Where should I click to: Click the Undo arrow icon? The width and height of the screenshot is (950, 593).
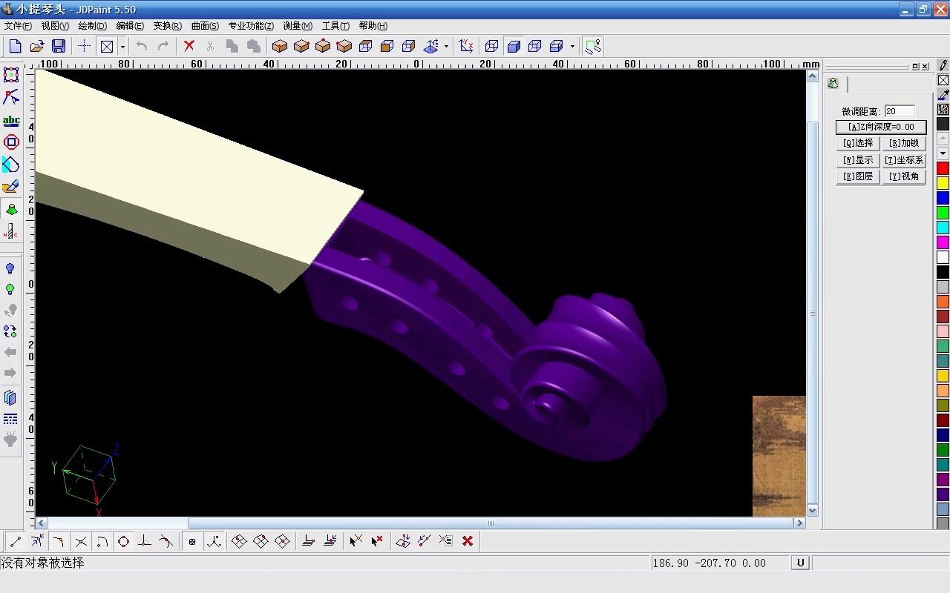point(141,45)
